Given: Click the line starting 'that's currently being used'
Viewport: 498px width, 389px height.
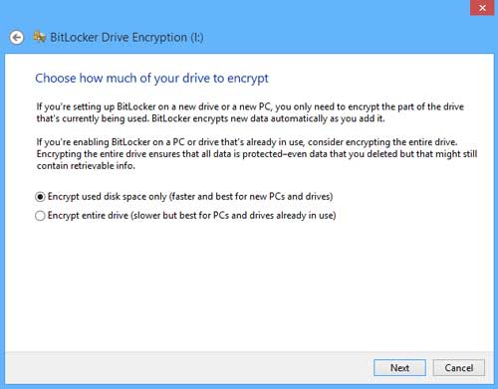Looking at the screenshot, I should coord(210,118).
